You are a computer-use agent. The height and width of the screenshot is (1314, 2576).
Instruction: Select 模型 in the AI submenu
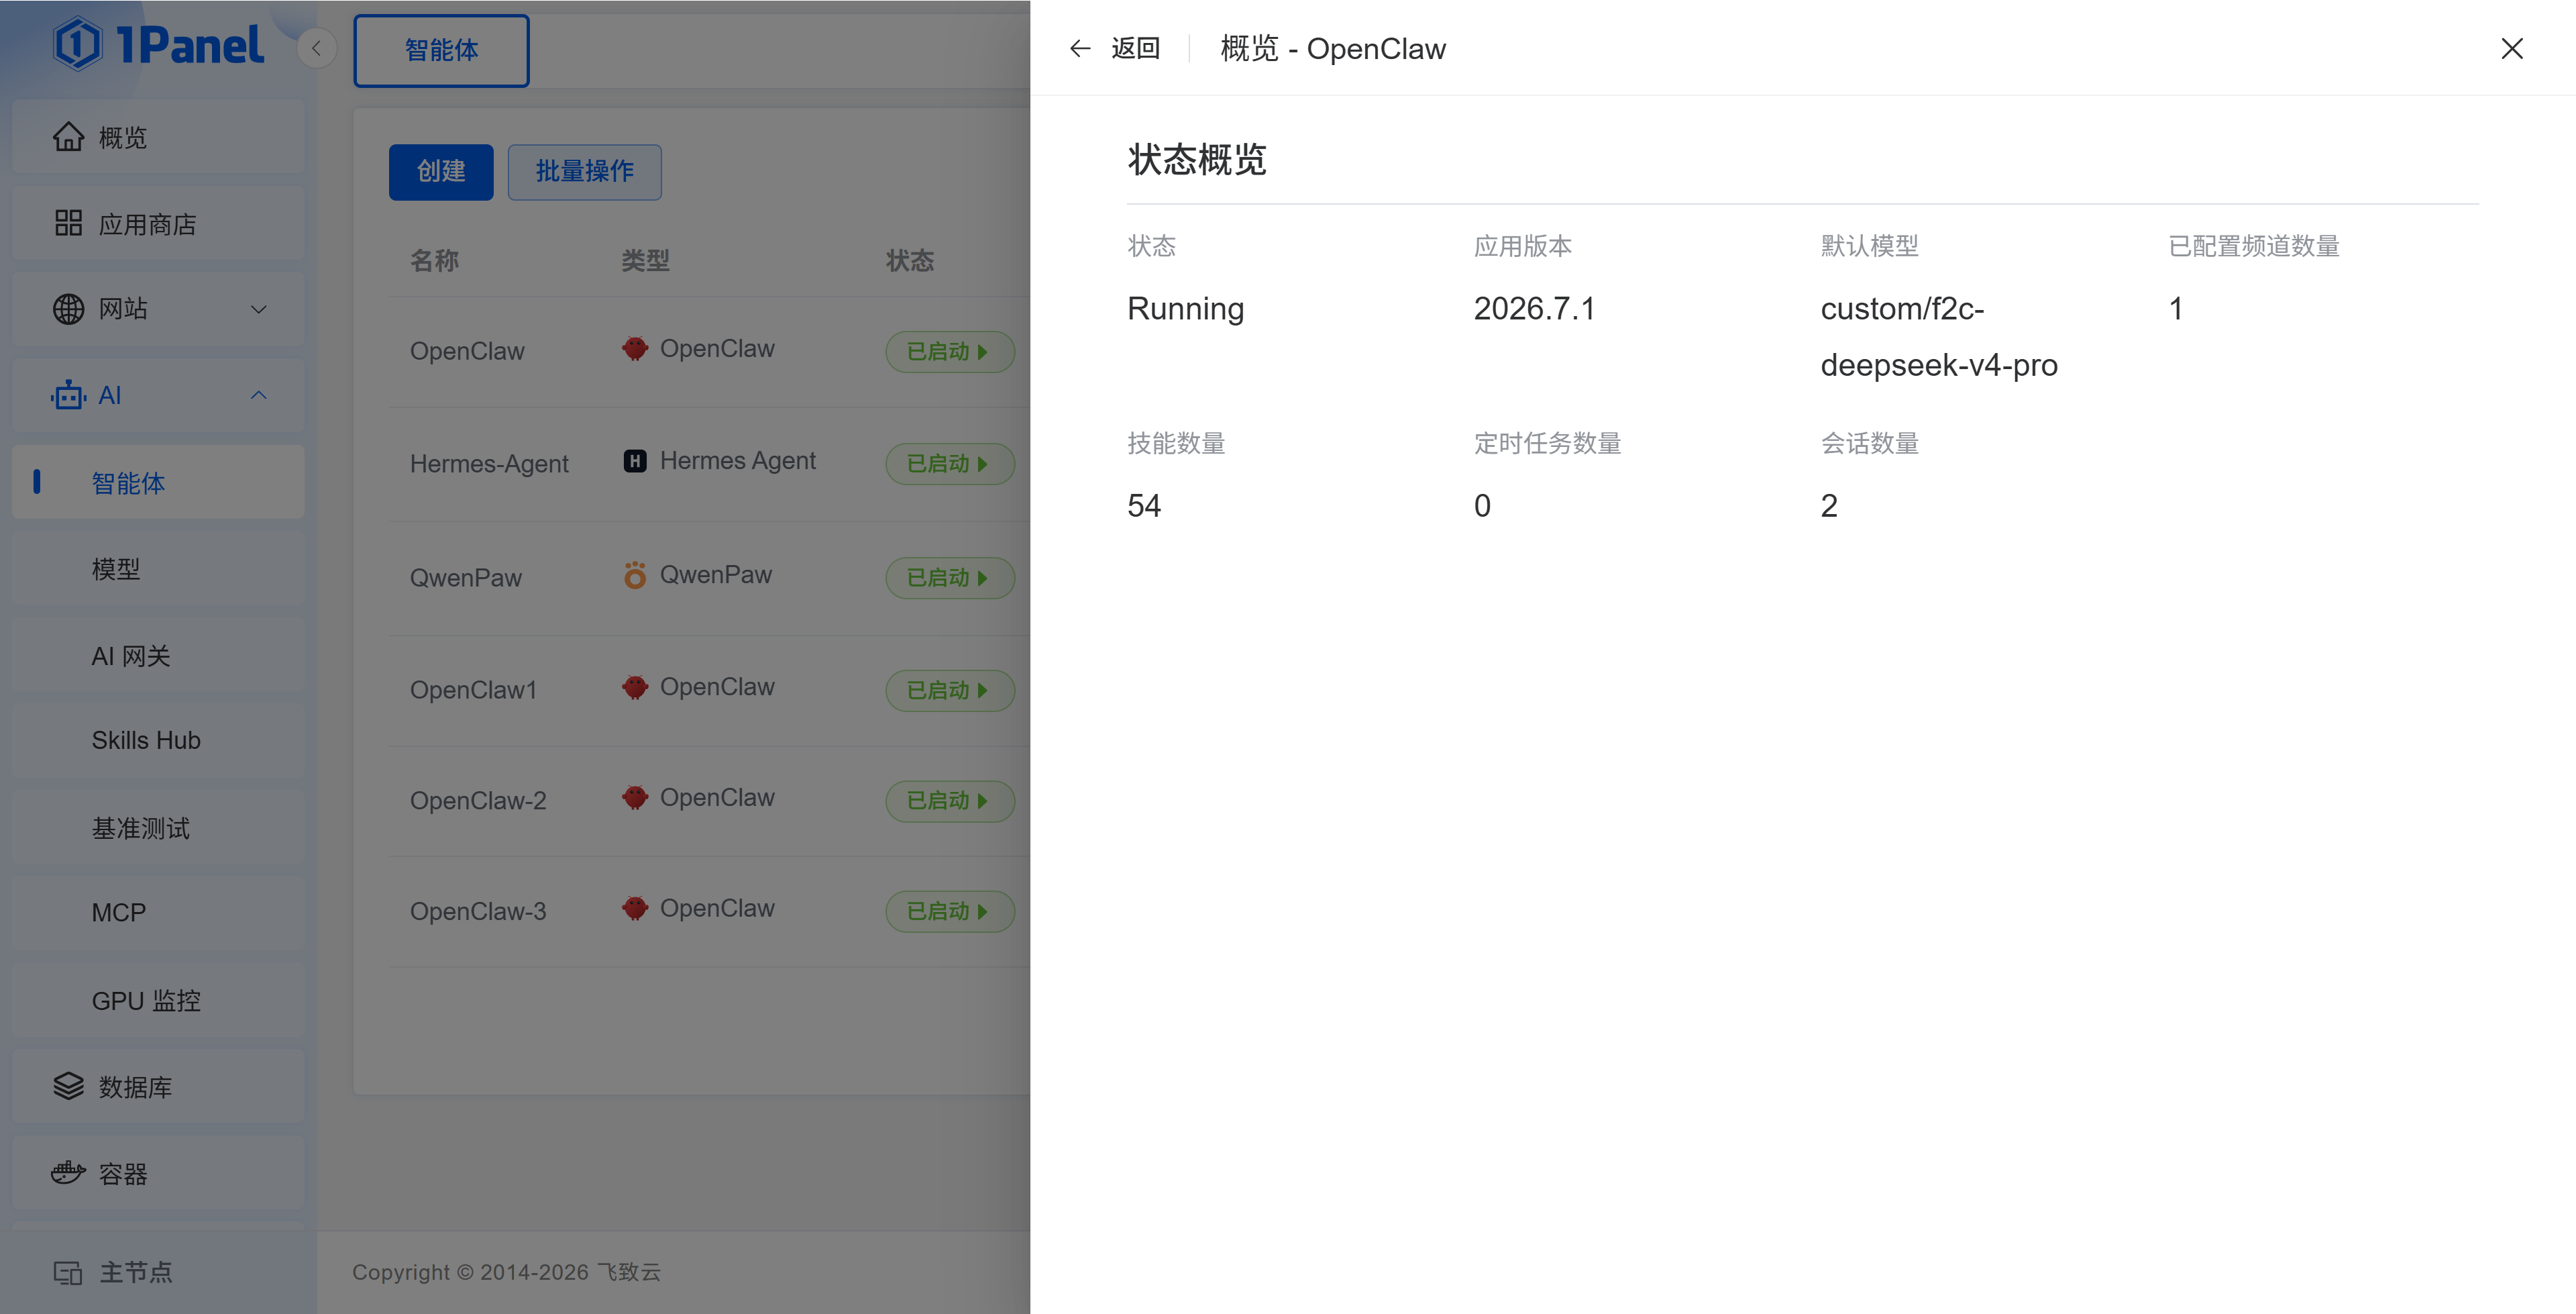(x=158, y=568)
